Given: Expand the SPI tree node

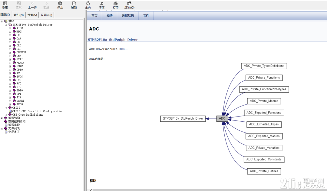Looking at the screenshot, I should coord(10,94).
